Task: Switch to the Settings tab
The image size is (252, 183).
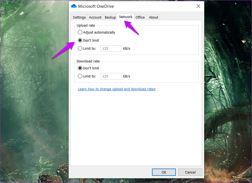Action: point(79,17)
